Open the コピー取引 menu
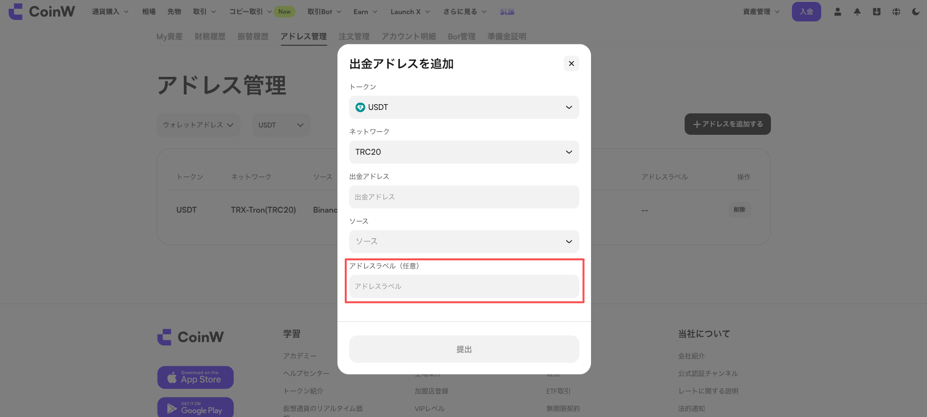Viewport: 927px width, 417px height. 250,12
